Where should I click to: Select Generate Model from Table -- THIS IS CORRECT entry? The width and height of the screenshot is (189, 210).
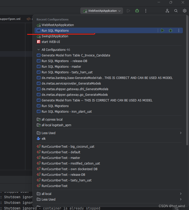pyautogui.click(x=109, y=100)
